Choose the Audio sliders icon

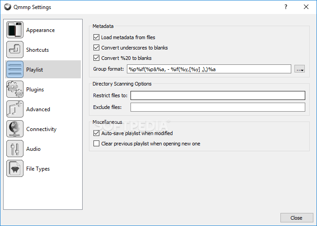tap(15, 149)
